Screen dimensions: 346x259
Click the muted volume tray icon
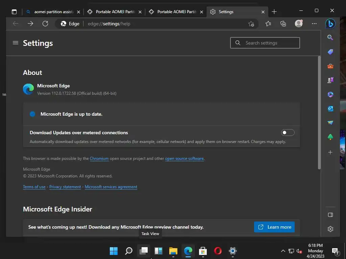tap(299, 251)
